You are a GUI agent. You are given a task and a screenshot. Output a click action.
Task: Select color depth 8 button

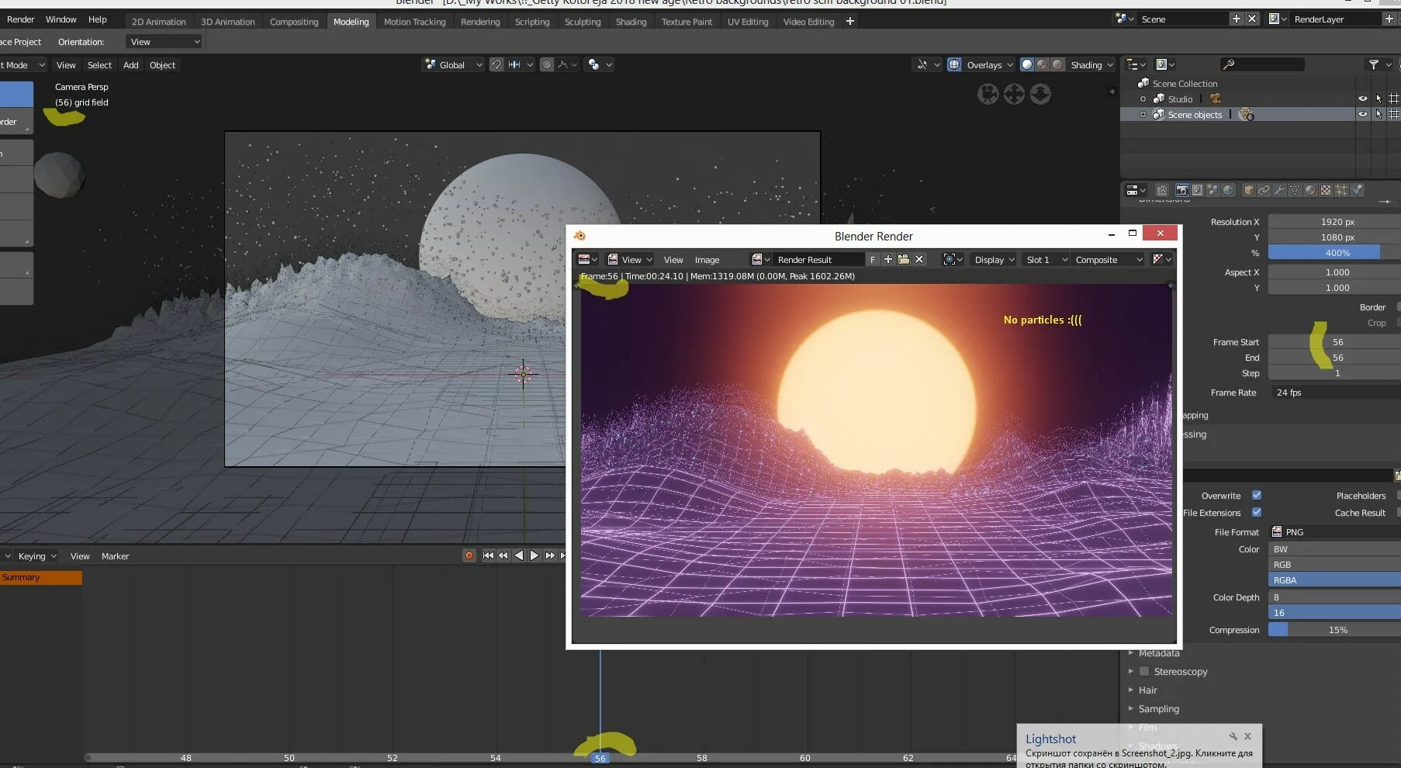1333,597
